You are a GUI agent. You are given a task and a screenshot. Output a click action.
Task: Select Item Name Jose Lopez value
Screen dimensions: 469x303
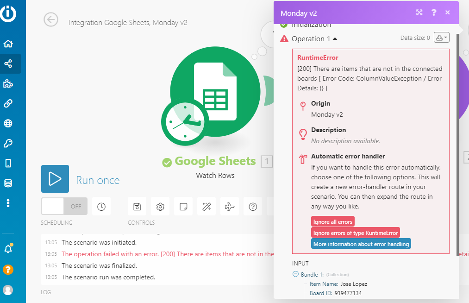[354, 284]
